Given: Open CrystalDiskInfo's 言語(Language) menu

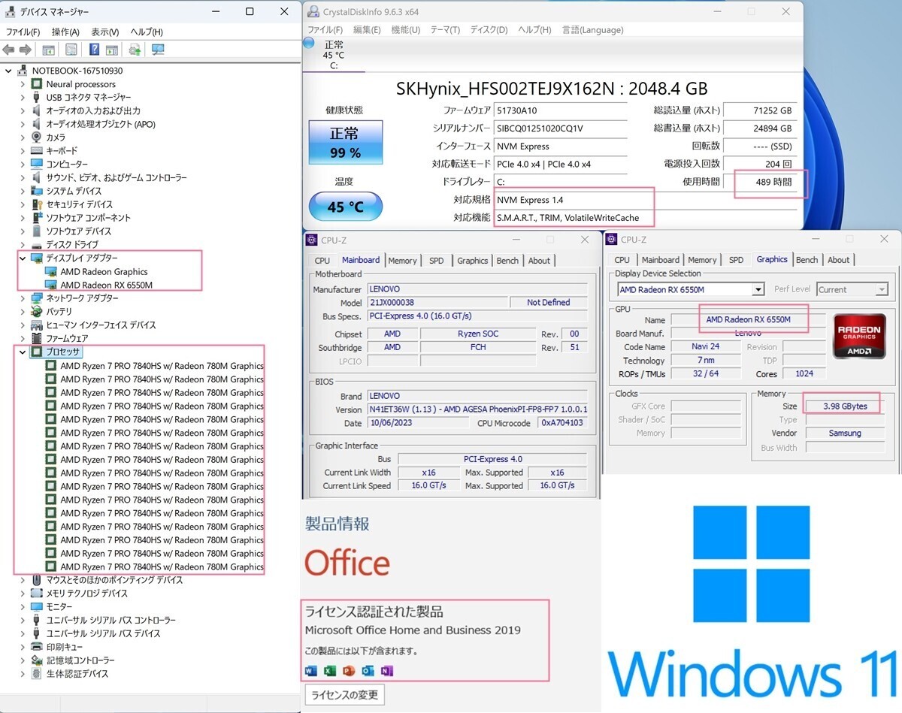Looking at the screenshot, I should 592,29.
